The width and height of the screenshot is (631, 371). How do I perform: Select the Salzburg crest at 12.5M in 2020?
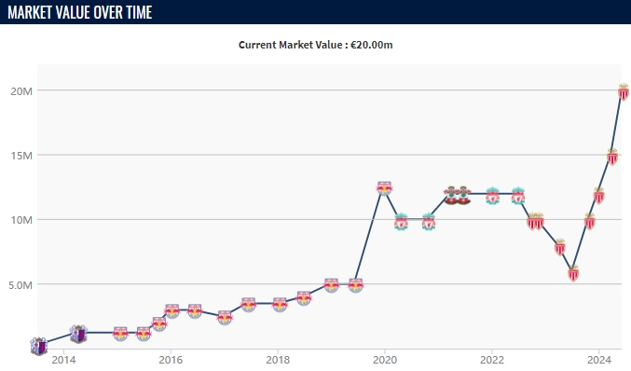coord(384,188)
